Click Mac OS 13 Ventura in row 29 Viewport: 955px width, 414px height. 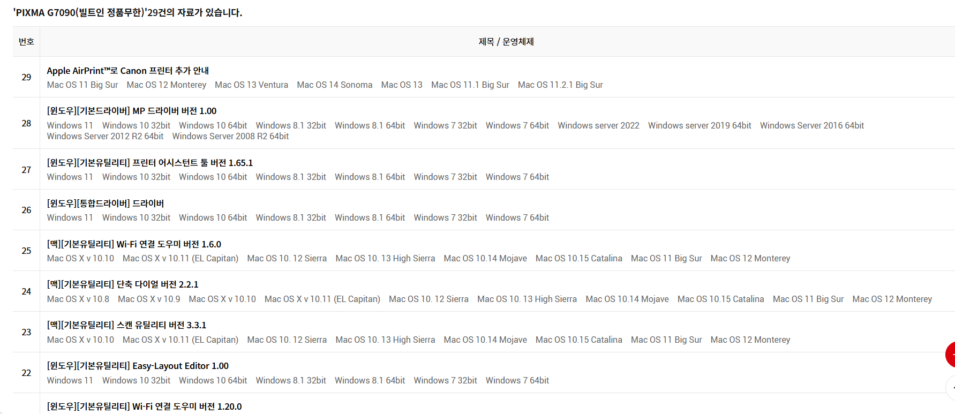[251, 85]
